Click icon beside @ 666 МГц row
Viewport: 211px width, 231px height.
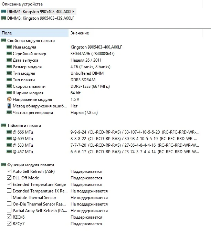click(9, 132)
